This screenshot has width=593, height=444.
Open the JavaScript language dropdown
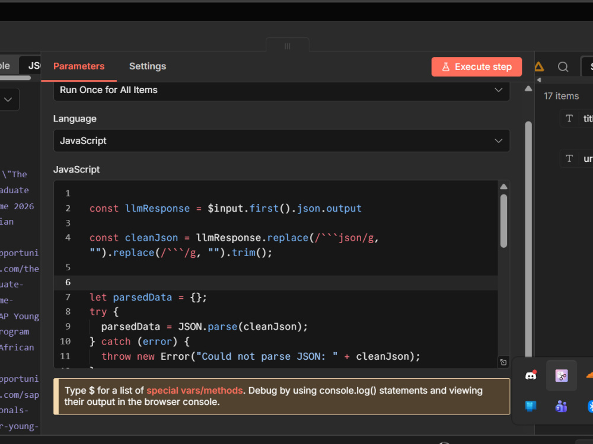(281, 140)
